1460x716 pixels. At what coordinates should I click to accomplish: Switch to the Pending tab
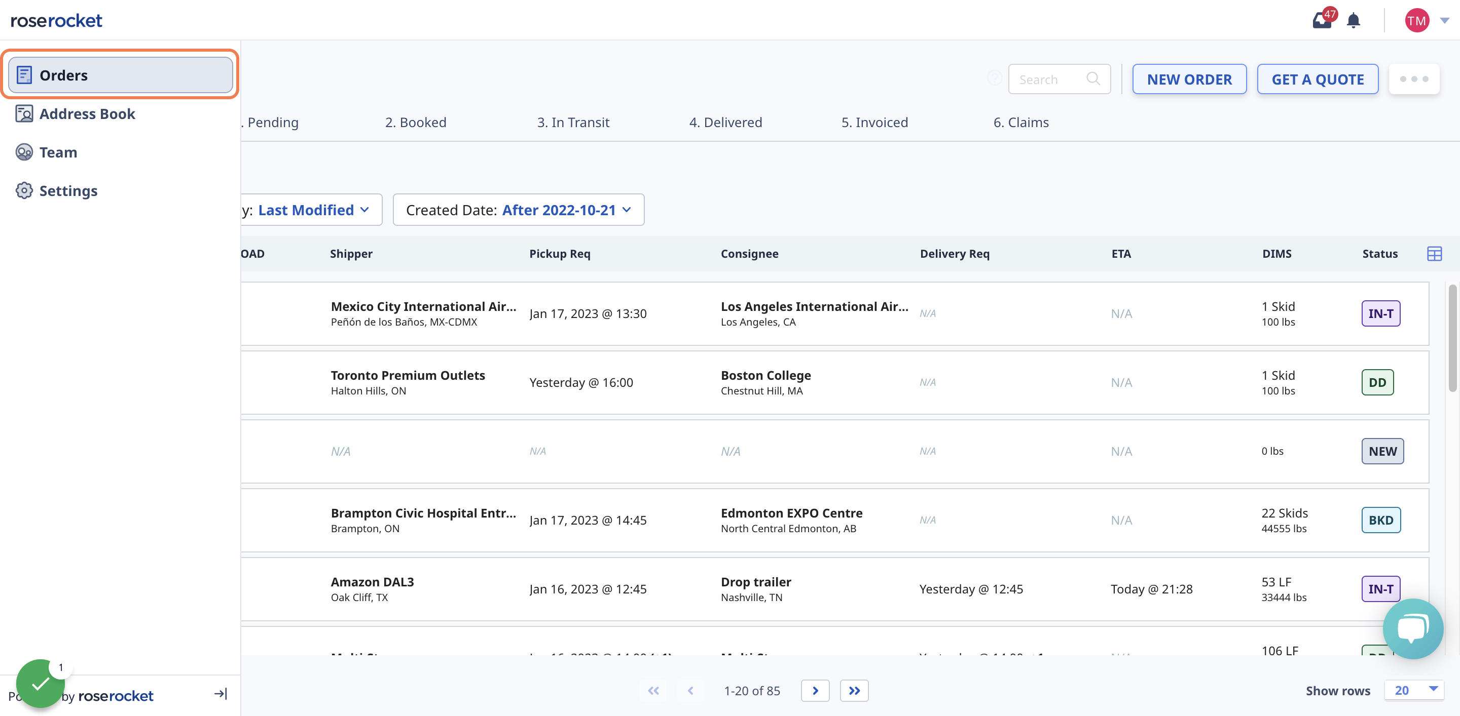click(270, 122)
